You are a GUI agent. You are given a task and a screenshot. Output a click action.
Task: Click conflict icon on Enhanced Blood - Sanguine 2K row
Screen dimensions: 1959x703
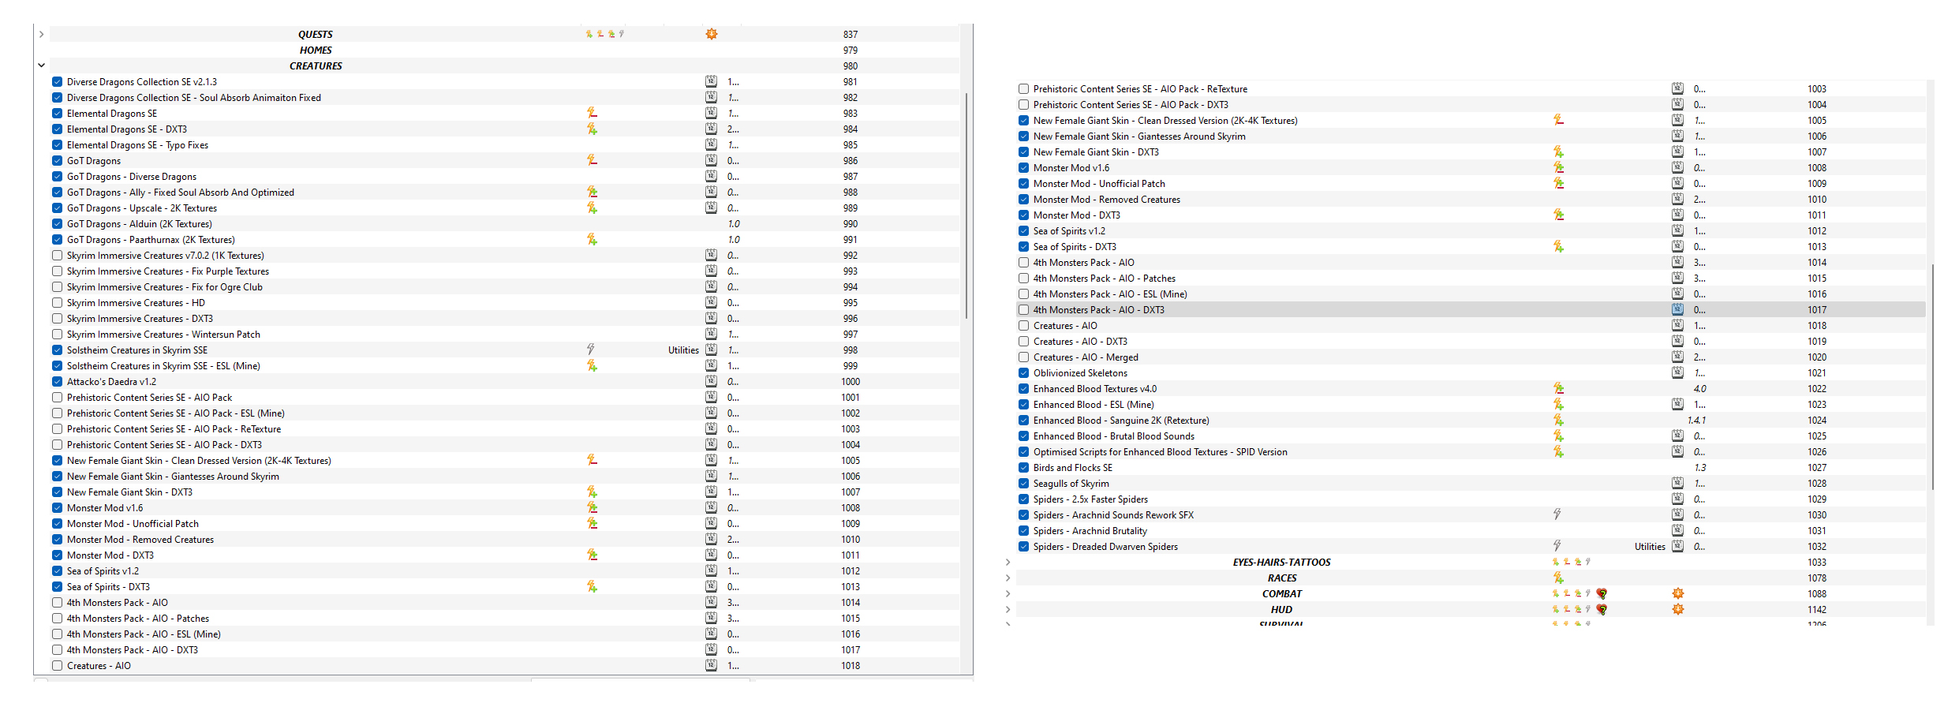point(1558,420)
